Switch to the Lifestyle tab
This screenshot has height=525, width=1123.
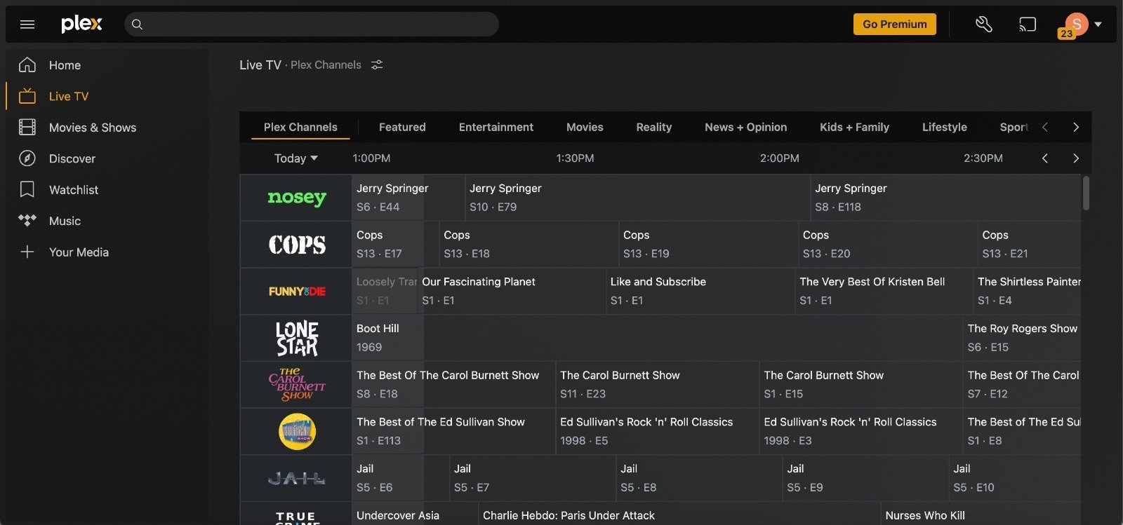pyautogui.click(x=945, y=127)
